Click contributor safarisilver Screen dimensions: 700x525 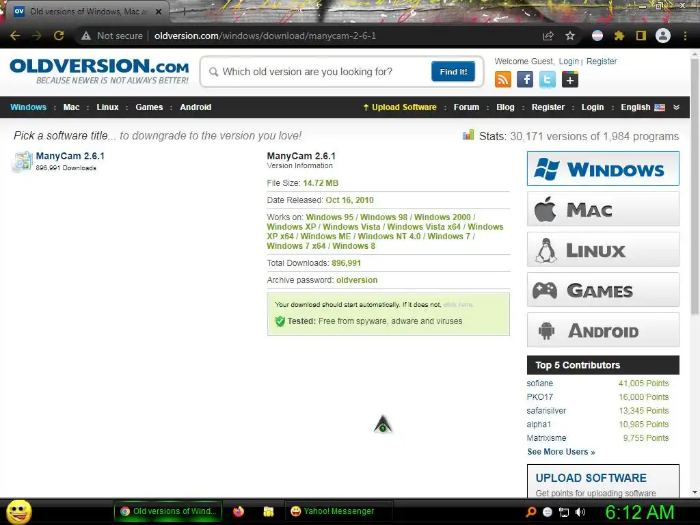click(x=546, y=411)
